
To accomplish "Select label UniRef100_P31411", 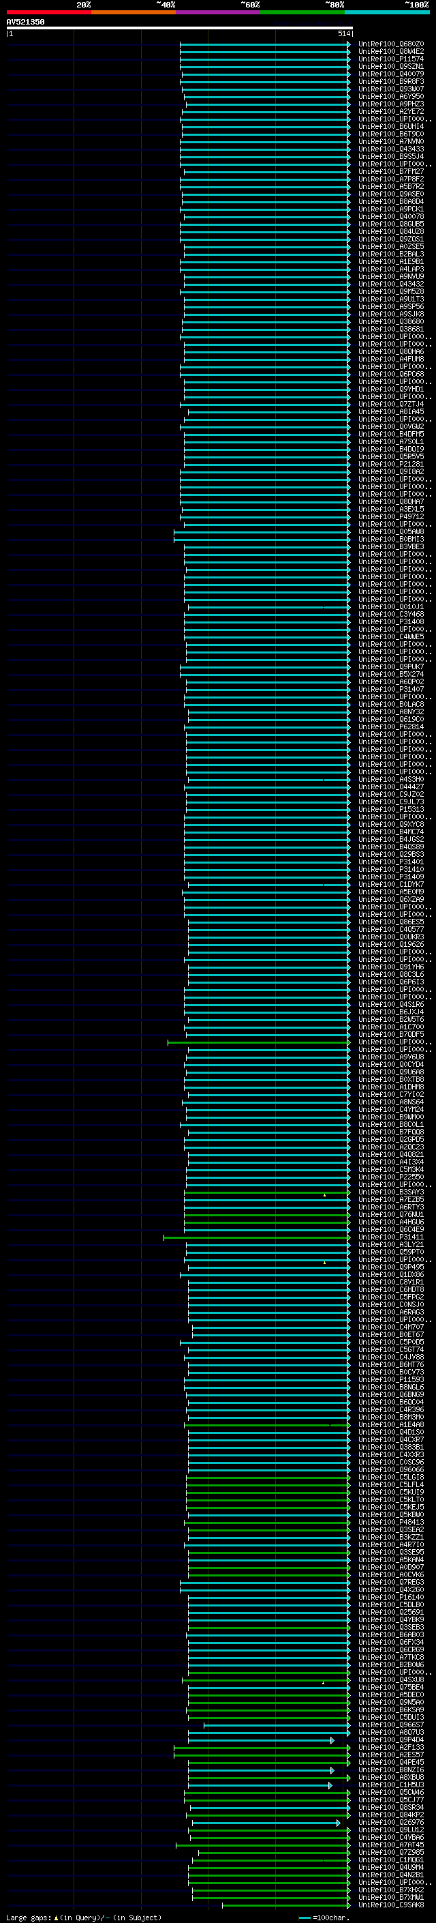I will [x=391, y=1237].
